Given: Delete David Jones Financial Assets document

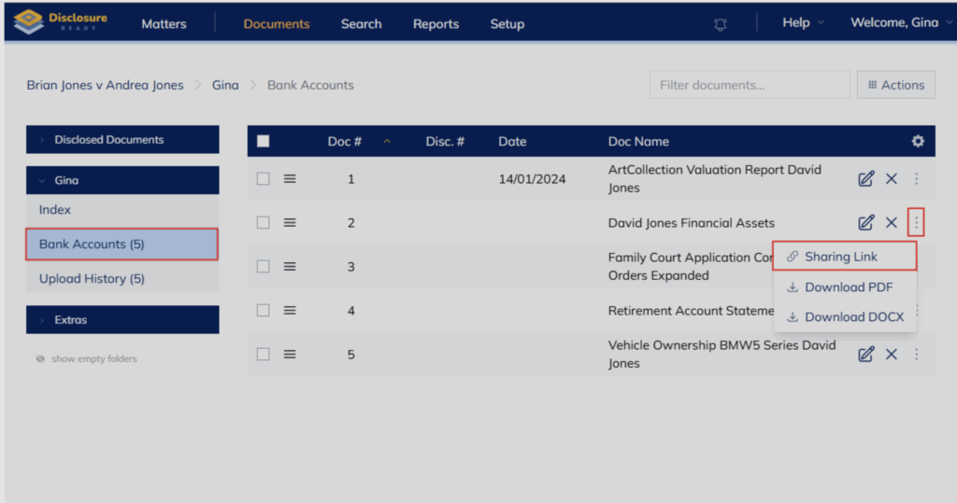Looking at the screenshot, I should [x=891, y=222].
